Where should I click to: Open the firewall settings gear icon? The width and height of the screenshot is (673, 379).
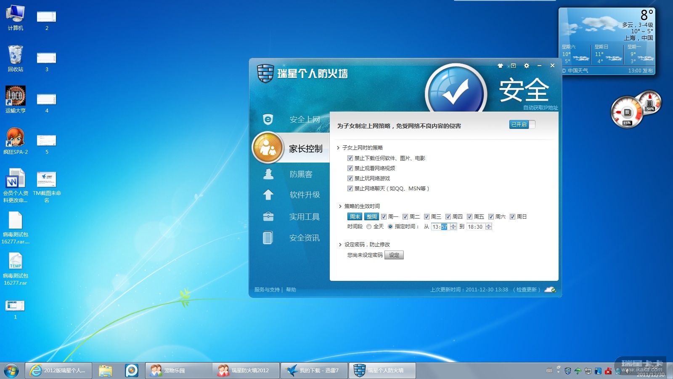(526, 66)
